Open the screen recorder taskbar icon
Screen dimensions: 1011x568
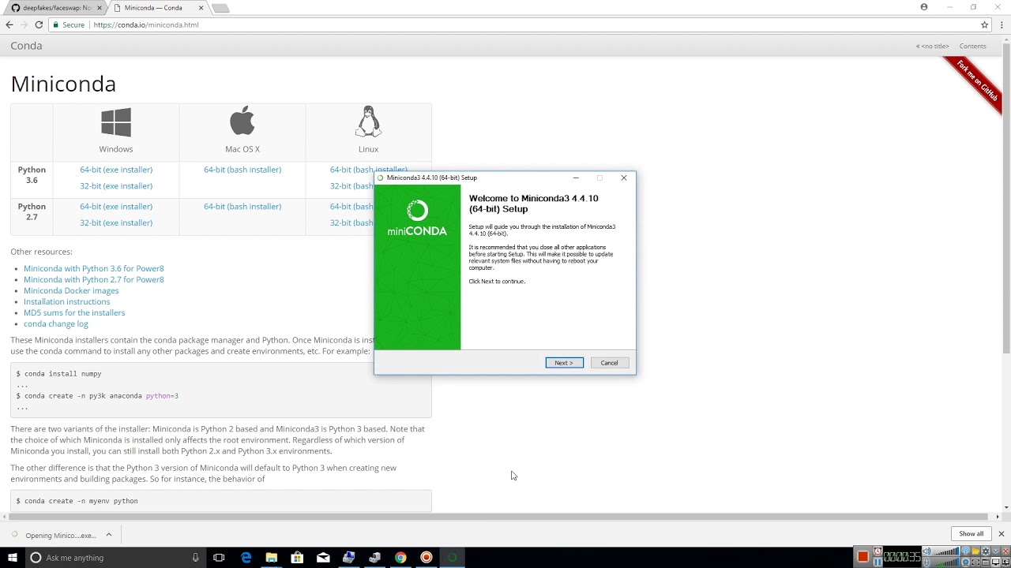click(427, 558)
